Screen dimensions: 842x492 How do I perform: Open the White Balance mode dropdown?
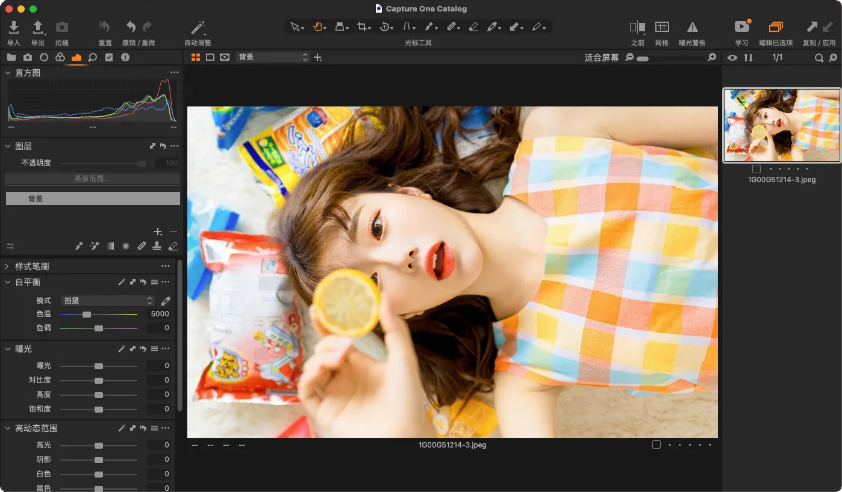108,301
